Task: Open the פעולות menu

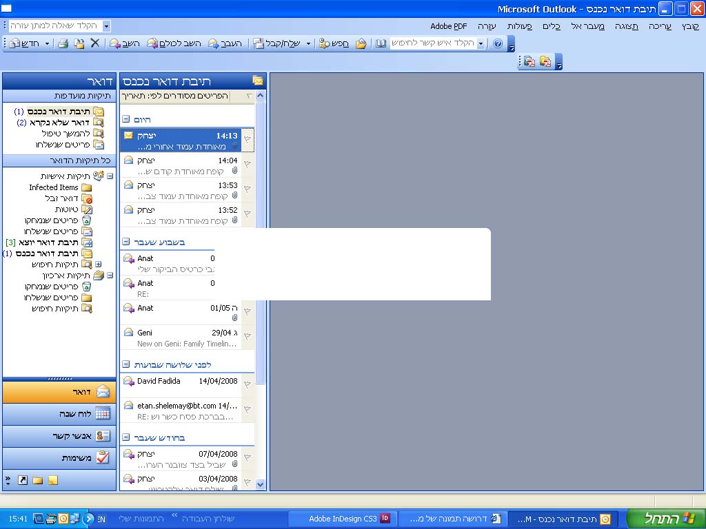Action: coord(520,26)
